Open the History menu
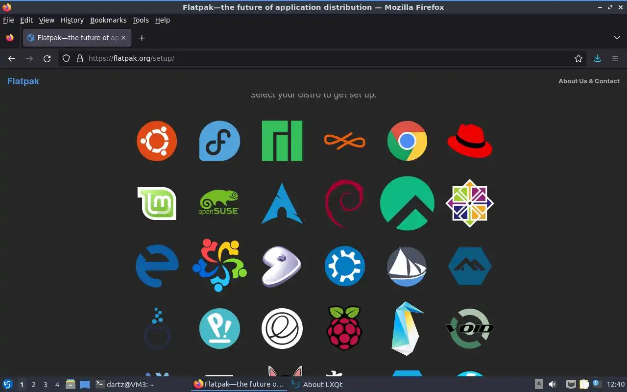The width and height of the screenshot is (627, 392). (x=72, y=20)
